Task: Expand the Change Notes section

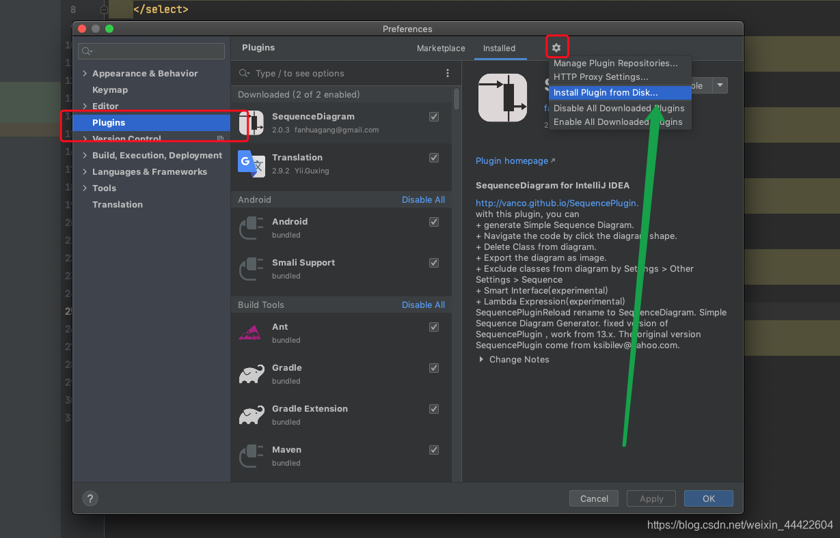Action: click(481, 359)
